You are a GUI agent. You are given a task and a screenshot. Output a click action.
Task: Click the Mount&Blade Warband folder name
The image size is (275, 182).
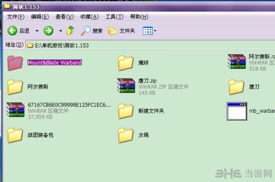(55, 63)
